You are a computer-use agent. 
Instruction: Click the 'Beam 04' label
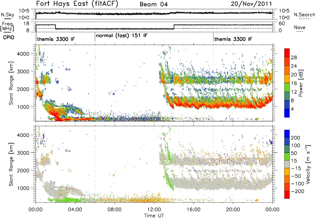[x=154, y=4]
